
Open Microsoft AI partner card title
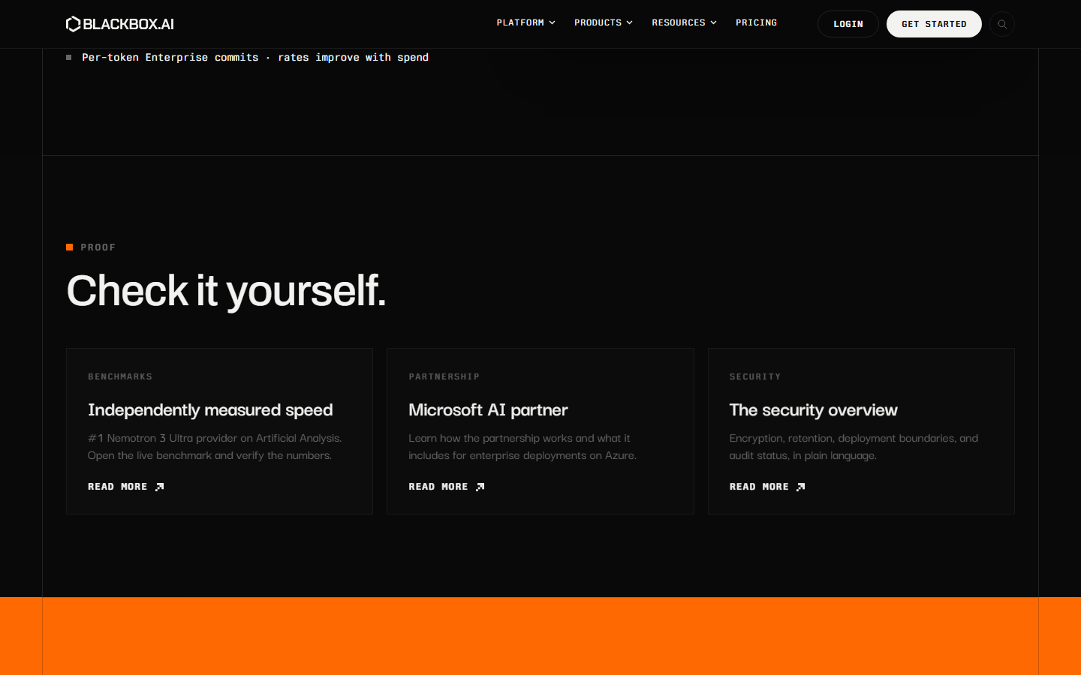tap(488, 410)
